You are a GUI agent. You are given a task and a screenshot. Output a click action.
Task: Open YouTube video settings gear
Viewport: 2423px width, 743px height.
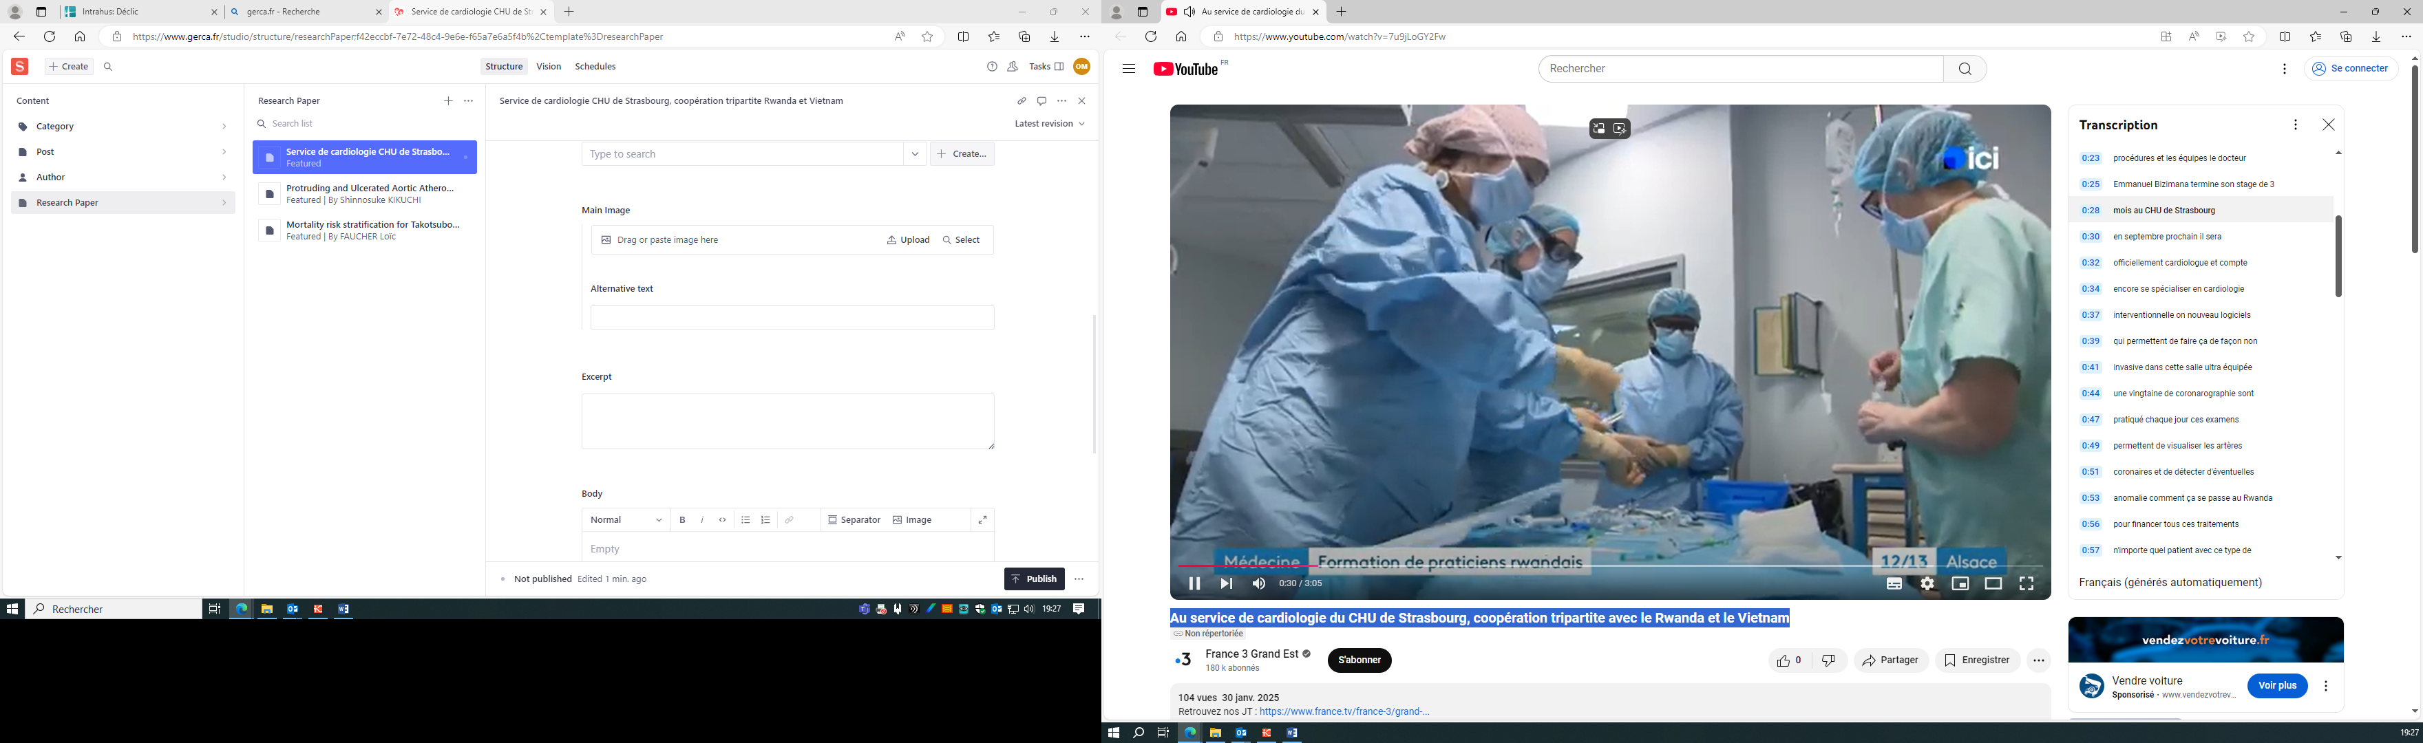[1927, 584]
